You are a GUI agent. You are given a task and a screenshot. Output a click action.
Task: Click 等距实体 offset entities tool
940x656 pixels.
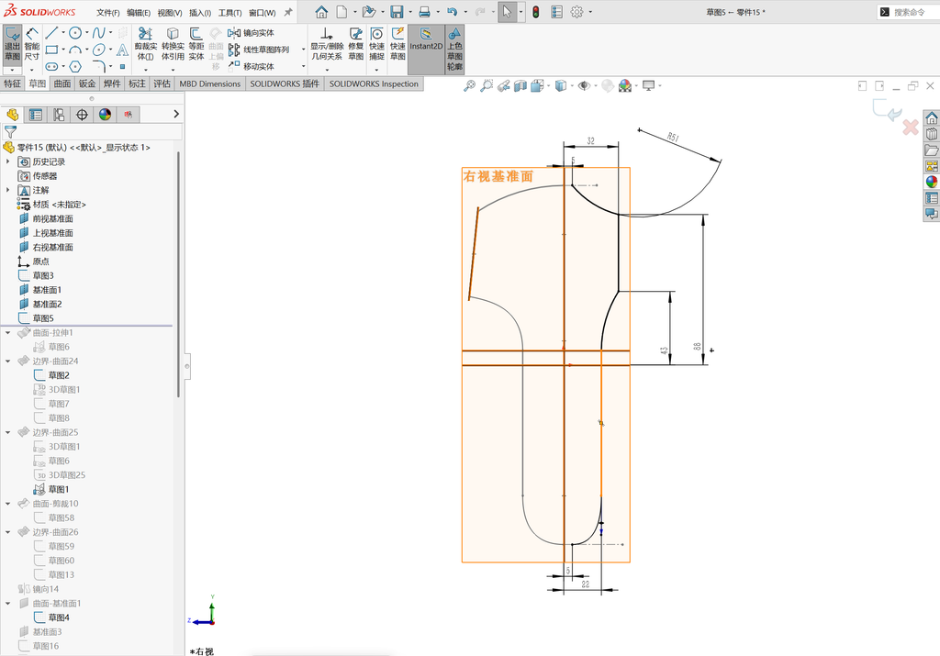[196, 45]
